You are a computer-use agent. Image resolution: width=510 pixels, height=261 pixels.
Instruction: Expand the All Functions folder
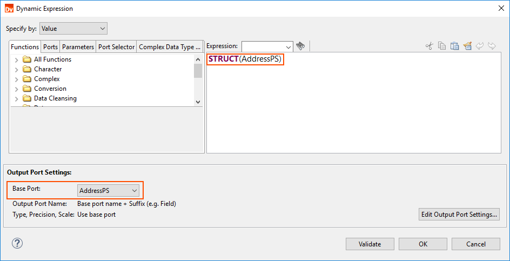(x=16, y=59)
